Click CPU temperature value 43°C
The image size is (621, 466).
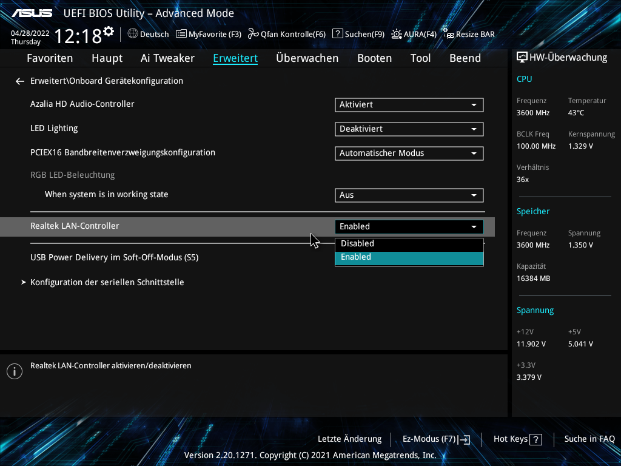tap(576, 113)
